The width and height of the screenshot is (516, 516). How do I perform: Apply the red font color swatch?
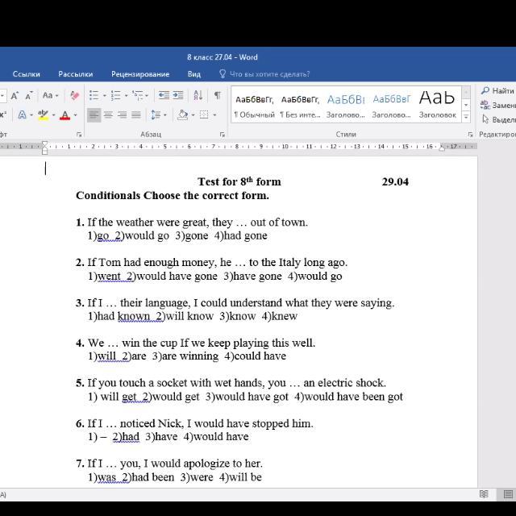pyautogui.click(x=64, y=115)
